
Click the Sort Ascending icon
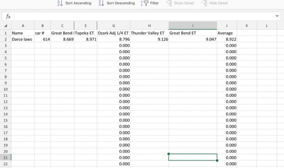(x=60, y=3)
